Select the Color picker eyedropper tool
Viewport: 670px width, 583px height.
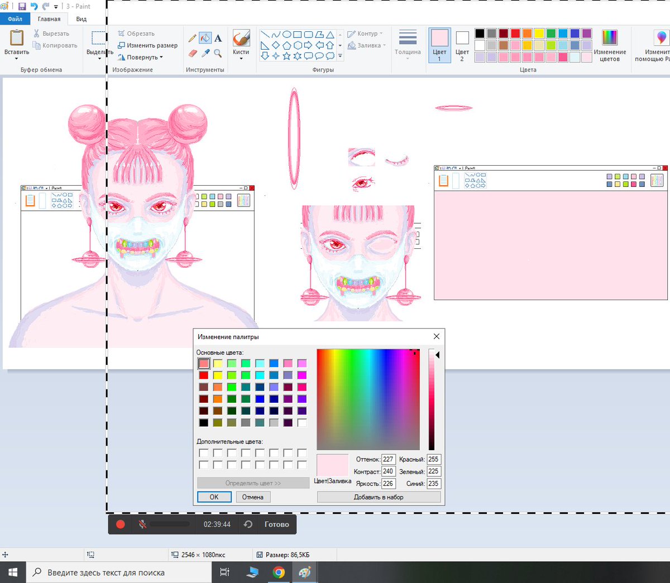tap(205, 53)
